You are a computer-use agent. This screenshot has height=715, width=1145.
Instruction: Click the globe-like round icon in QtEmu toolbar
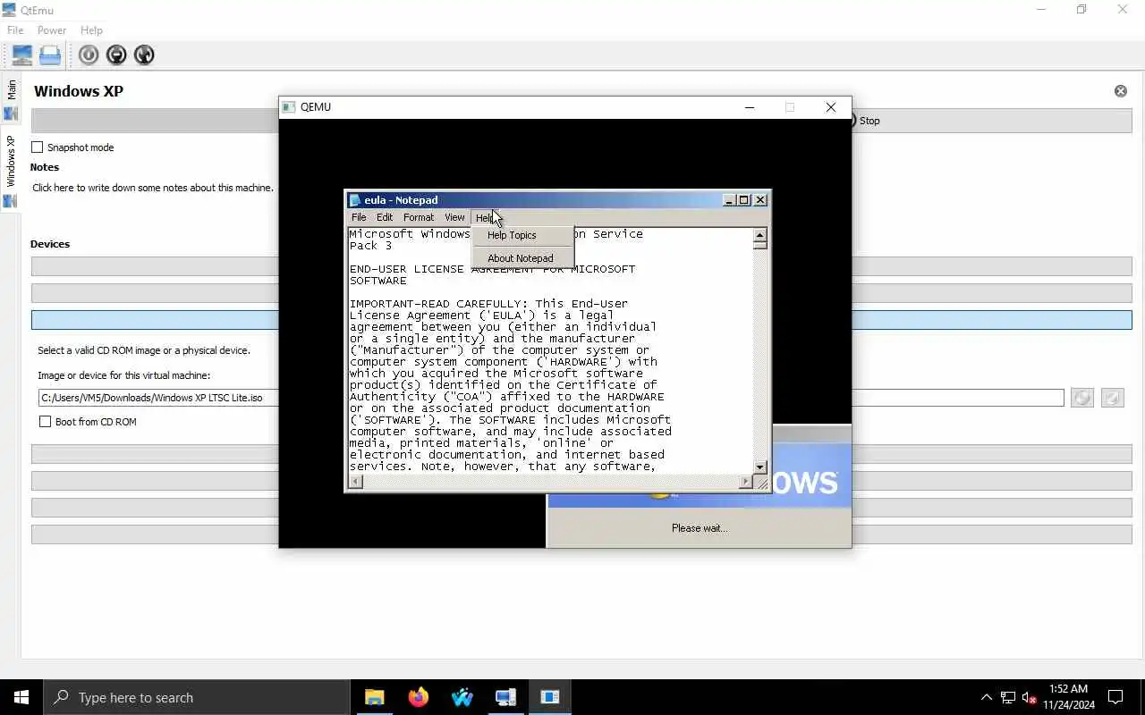point(144,55)
